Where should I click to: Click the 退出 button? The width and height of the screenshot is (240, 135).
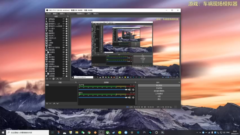point(159,99)
